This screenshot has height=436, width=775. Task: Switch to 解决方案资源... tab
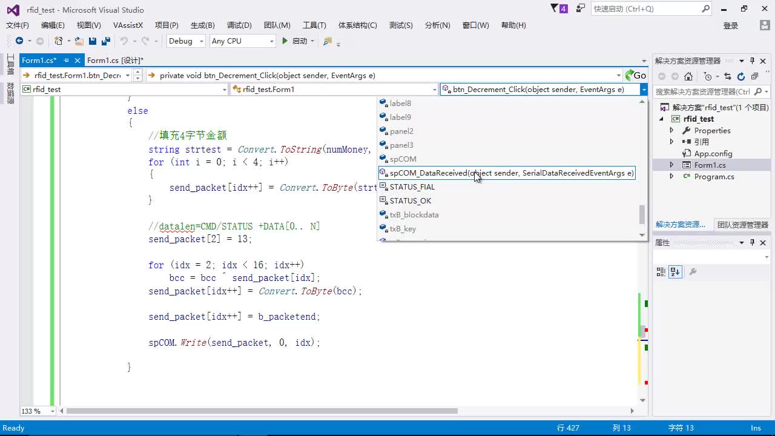681,224
